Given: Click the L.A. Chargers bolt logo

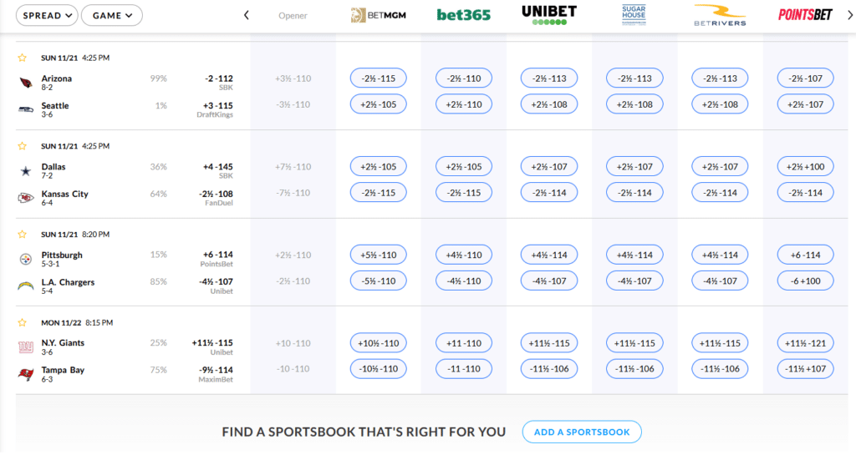Looking at the screenshot, I should [x=26, y=286].
